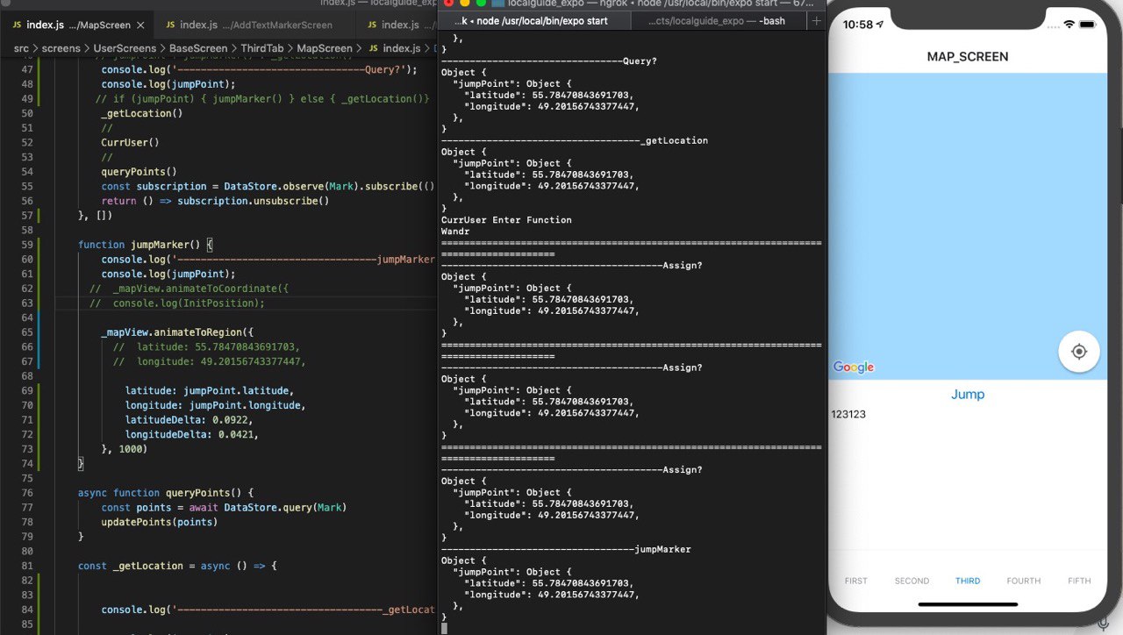
Task: Click the 'async function queryPoints() {' line
Action: pos(165,493)
